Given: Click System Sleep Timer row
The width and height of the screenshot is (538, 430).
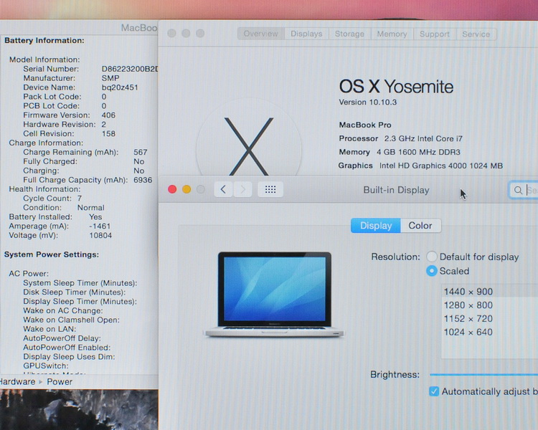Looking at the screenshot, I should pyautogui.click(x=80, y=283).
